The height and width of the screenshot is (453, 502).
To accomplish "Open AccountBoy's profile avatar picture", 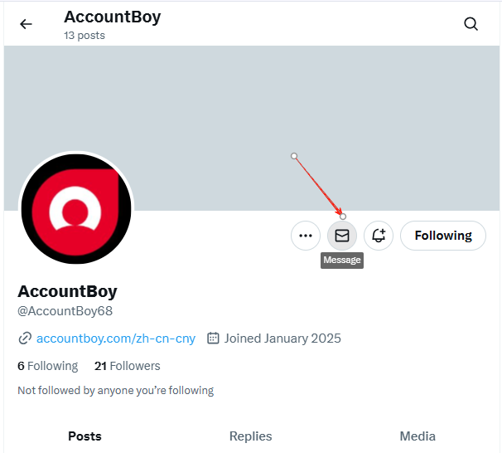I will [x=76, y=209].
